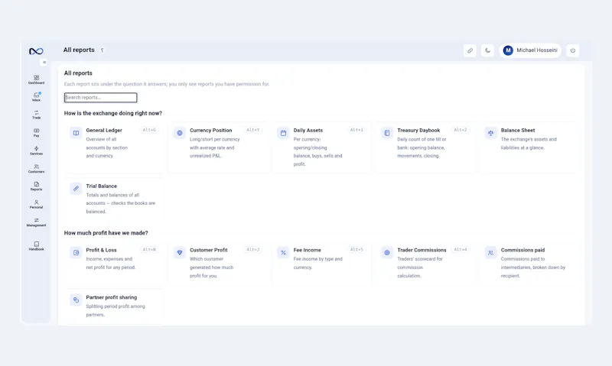Image resolution: width=612 pixels, height=366 pixels.
Task: Click the infinity logo in the sidebar
Action: pyautogui.click(x=36, y=51)
